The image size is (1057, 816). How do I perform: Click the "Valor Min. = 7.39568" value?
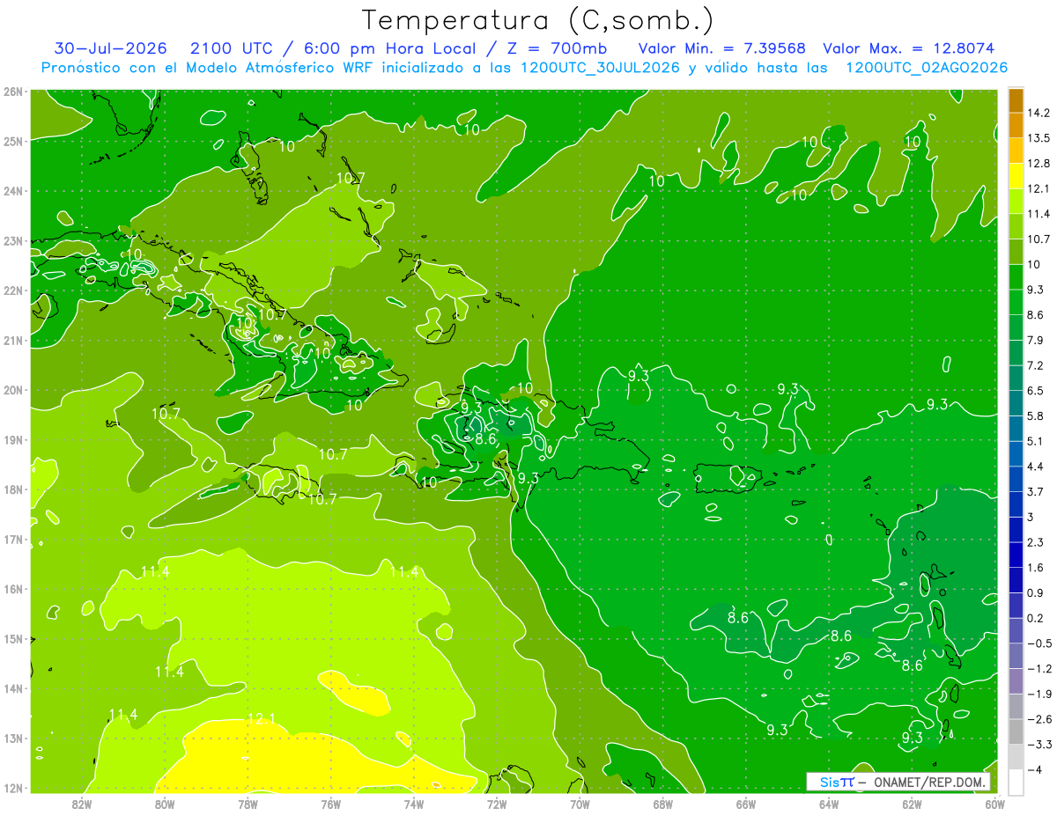[x=722, y=48]
